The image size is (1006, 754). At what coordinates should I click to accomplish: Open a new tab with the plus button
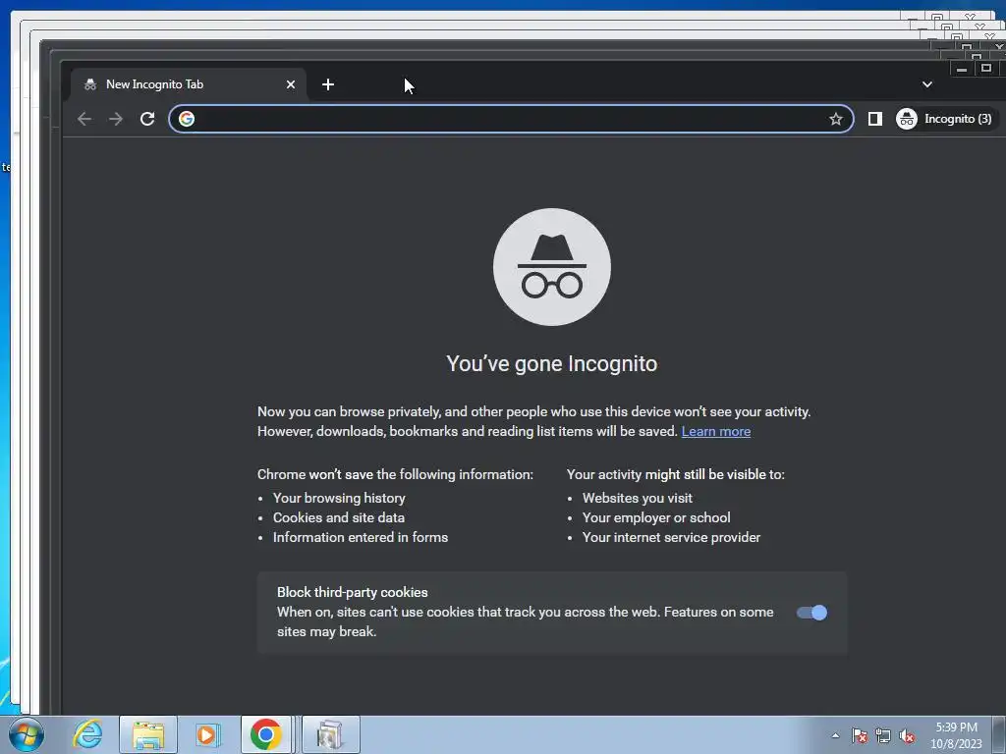click(328, 84)
